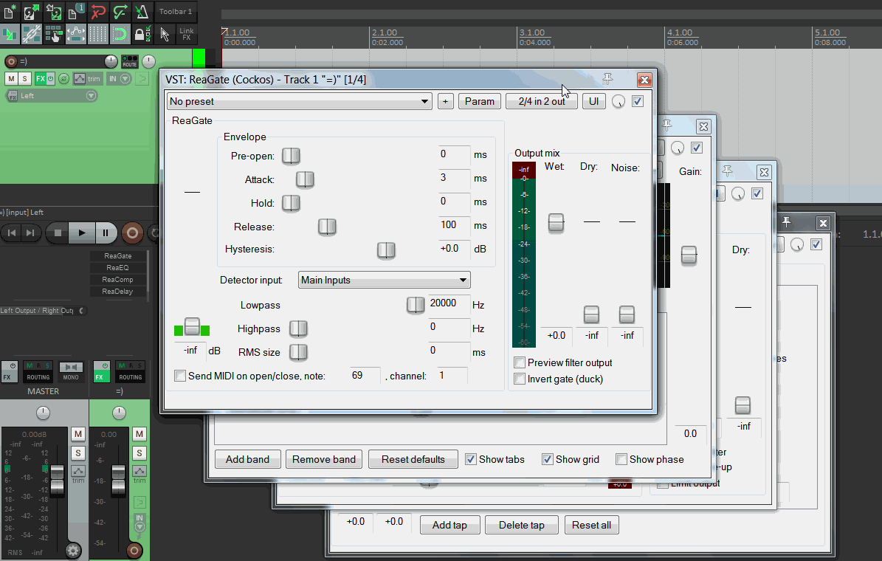The image size is (882, 561).
Task: Check Show phase in ReaEQ window
Action: tap(621, 459)
